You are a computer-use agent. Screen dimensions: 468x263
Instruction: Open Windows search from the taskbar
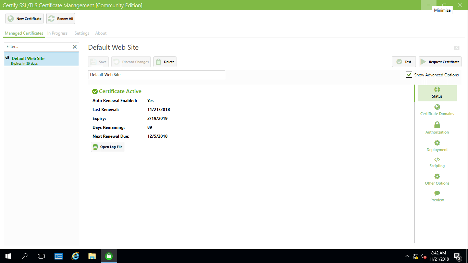click(25, 256)
